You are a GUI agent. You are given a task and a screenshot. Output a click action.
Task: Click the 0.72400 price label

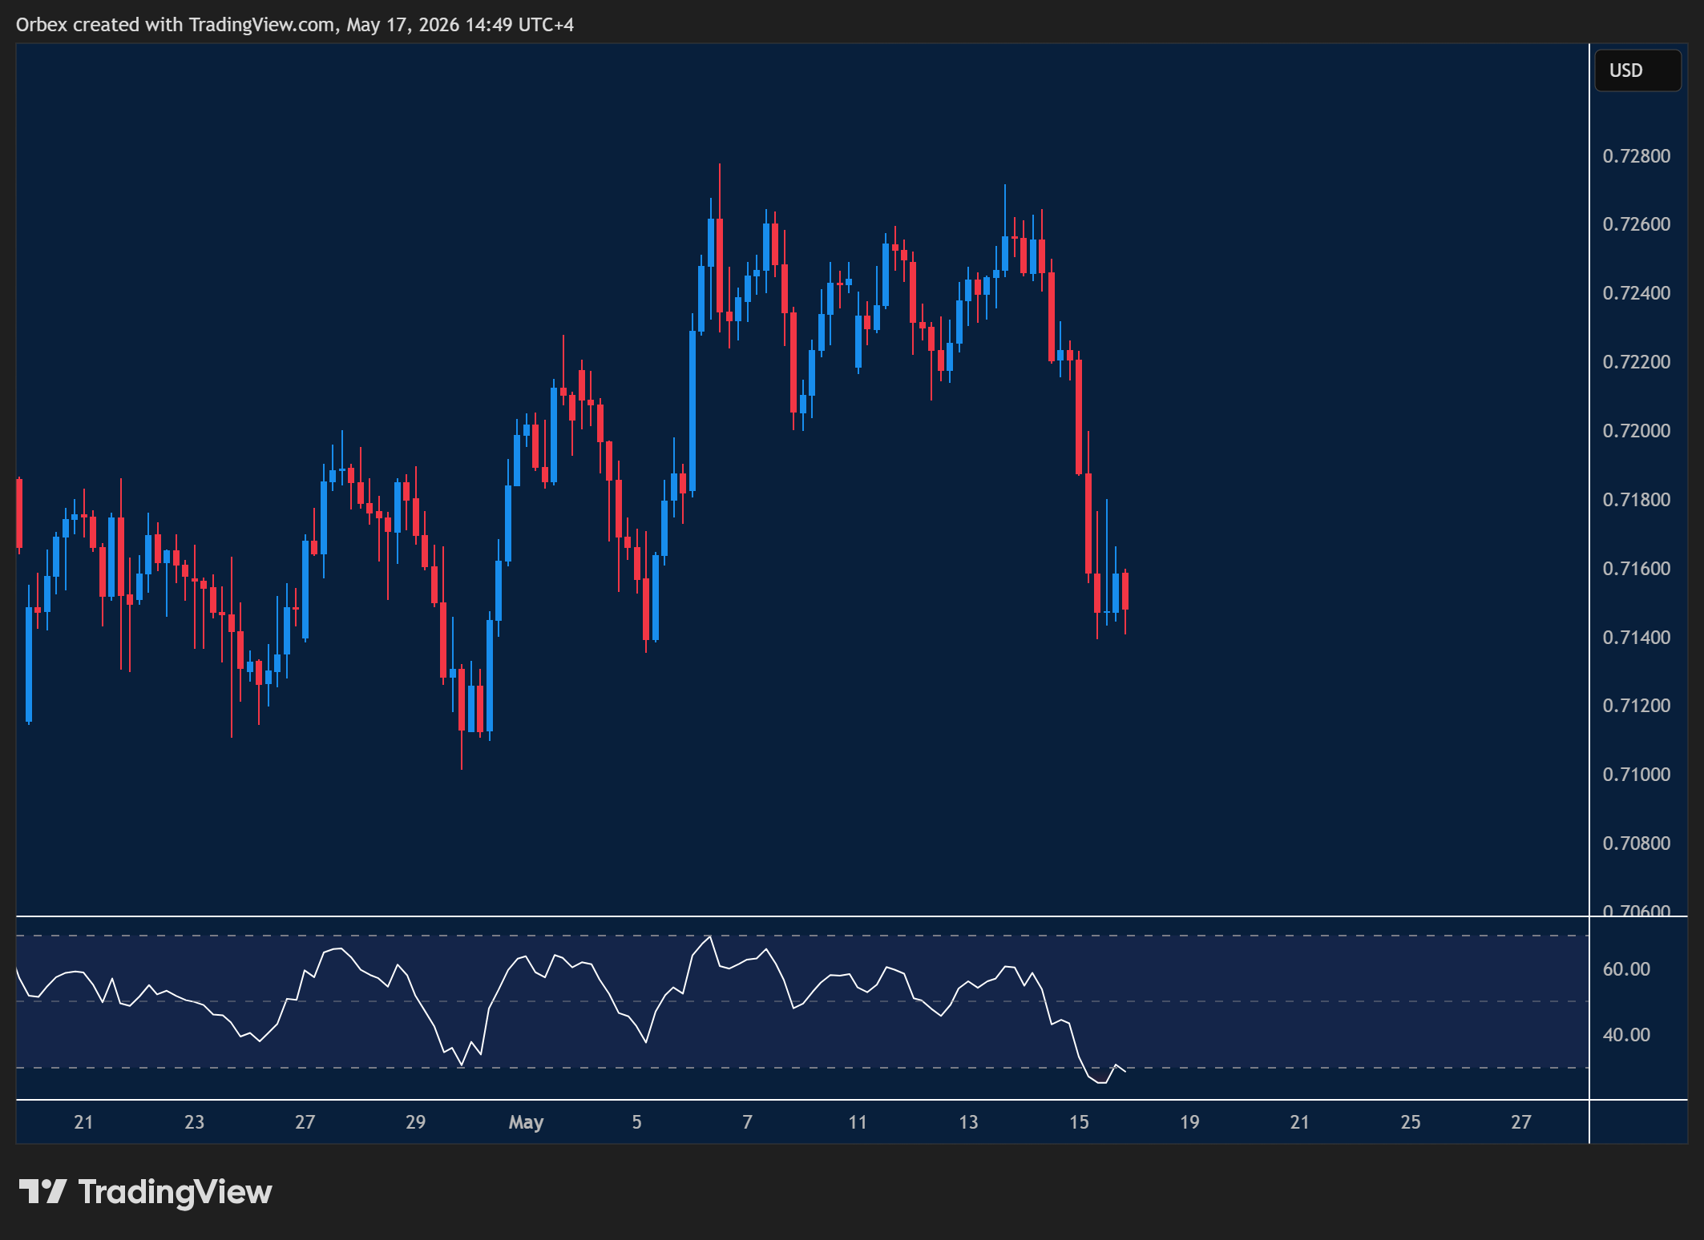[1637, 293]
